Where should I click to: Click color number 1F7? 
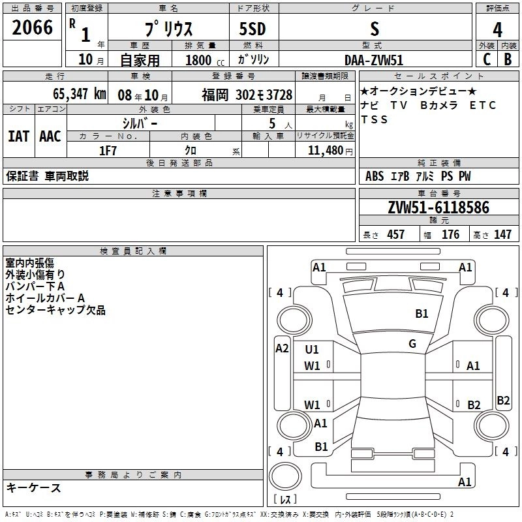click(x=108, y=151)
